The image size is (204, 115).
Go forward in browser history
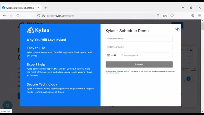pos(11,16)
